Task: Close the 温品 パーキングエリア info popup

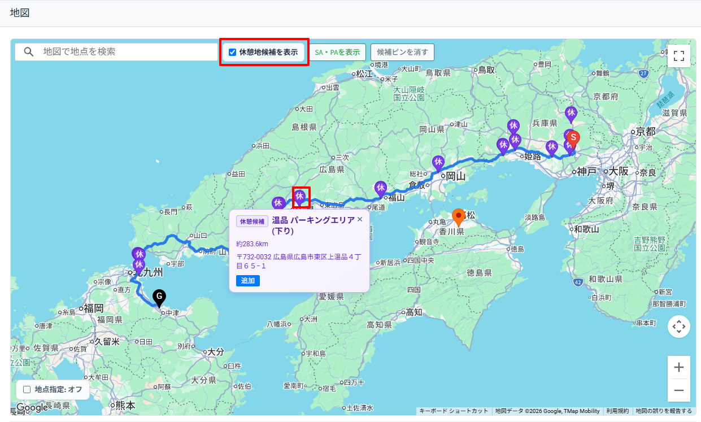Action: pyautogui.click(x=360, y=219)
